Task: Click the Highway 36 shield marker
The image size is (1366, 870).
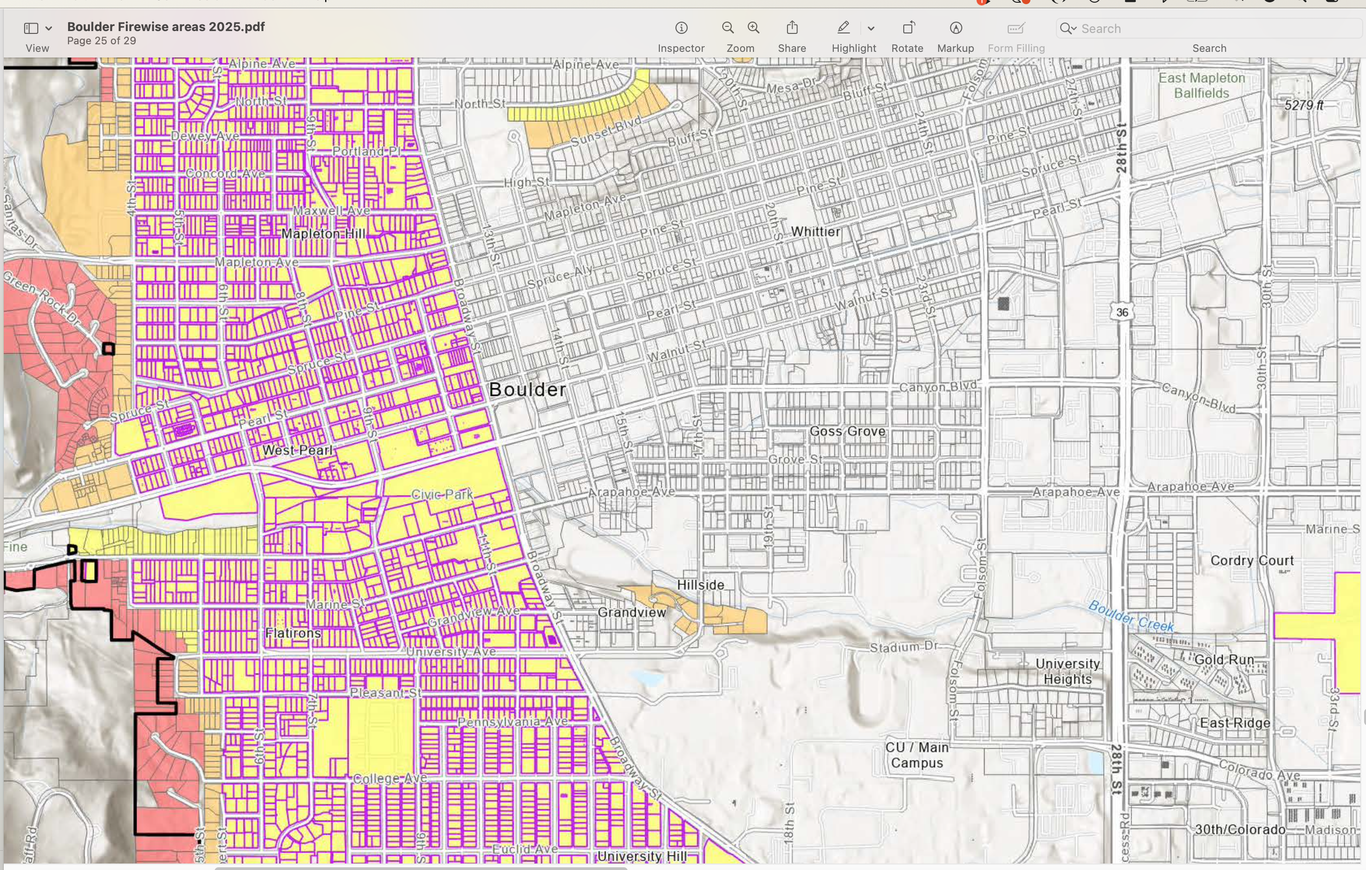Action: point(1122,312)
